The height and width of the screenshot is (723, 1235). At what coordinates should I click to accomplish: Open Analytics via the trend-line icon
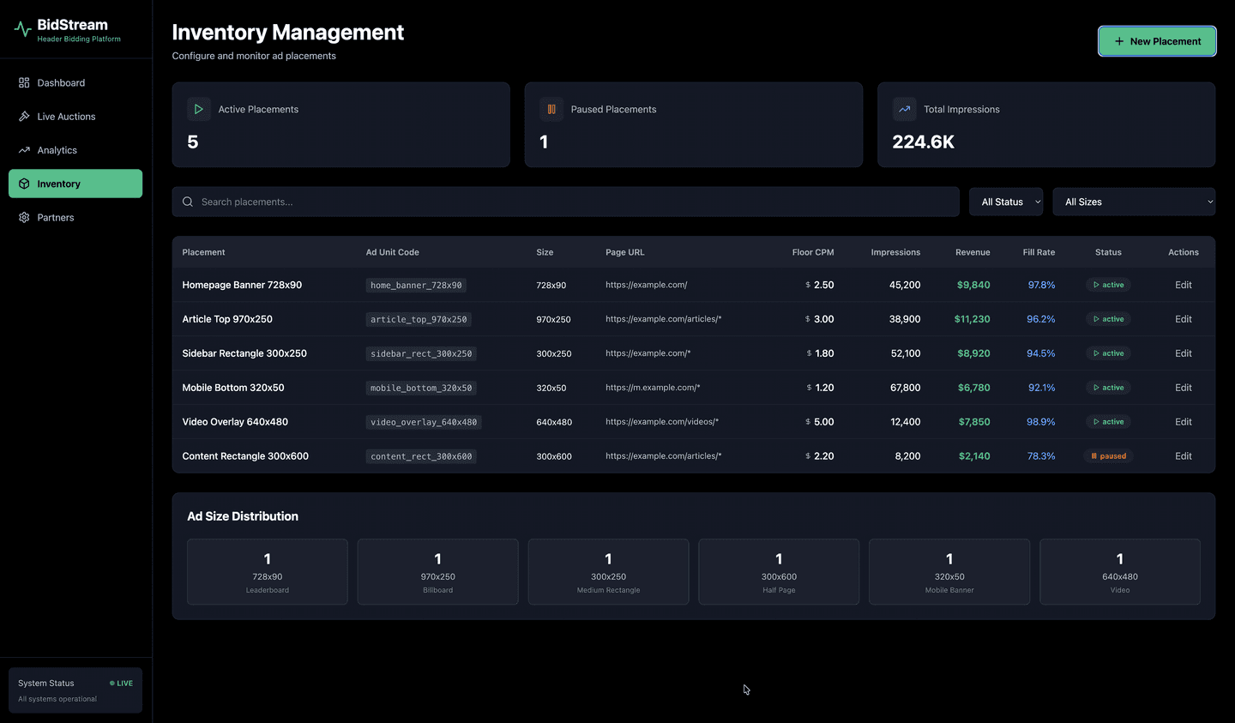24,149
